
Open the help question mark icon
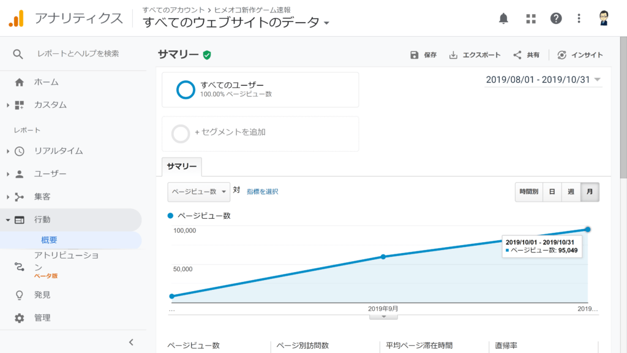click(555, 18)
